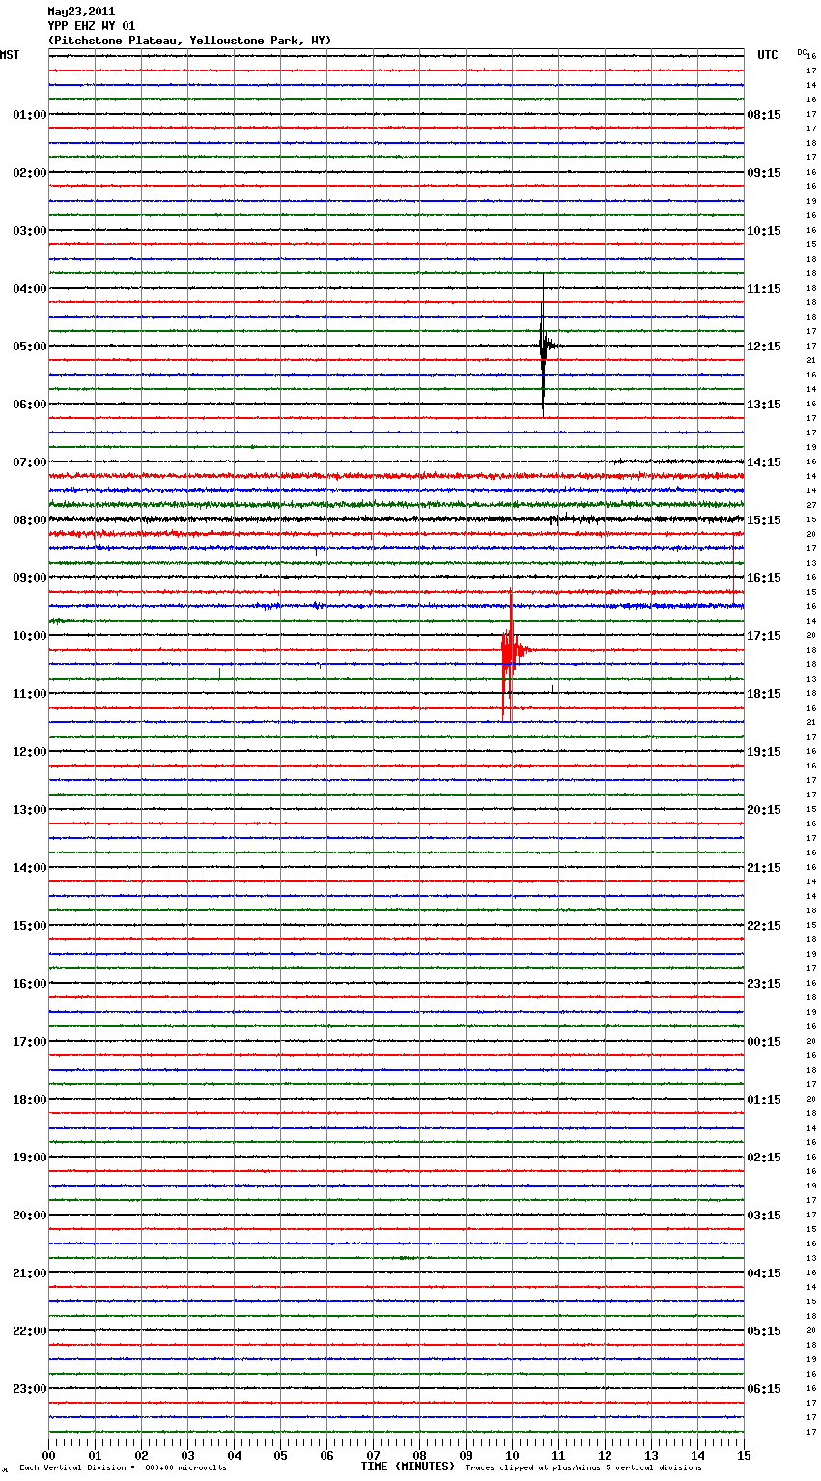
Task: Select the 19:00 MST hour label
Action: point(29,1158)
